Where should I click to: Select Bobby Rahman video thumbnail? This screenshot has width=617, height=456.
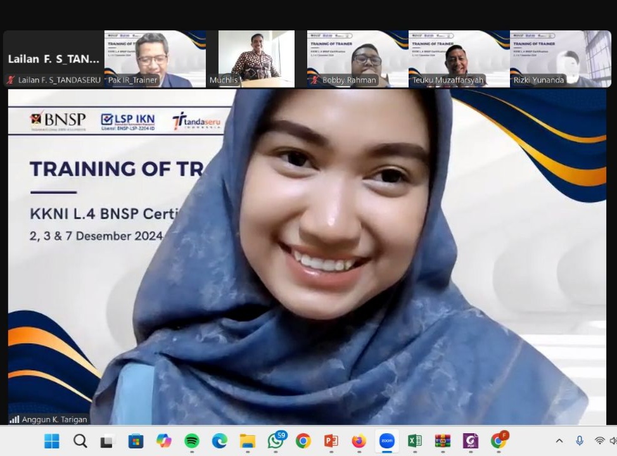tap(357, 58)
